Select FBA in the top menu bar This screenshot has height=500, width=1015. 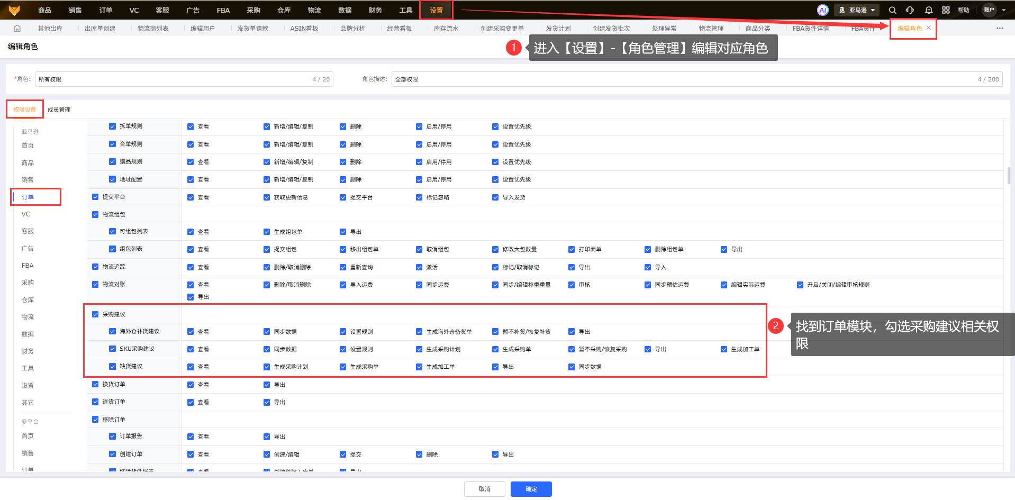pyautogui.click(x=223, y=11)
